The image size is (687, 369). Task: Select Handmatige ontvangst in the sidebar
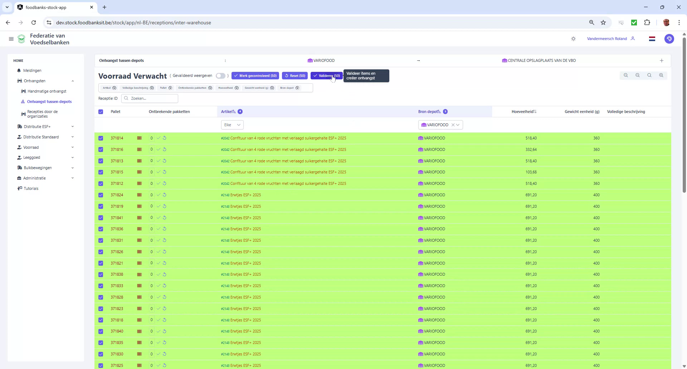pos(48,91)
